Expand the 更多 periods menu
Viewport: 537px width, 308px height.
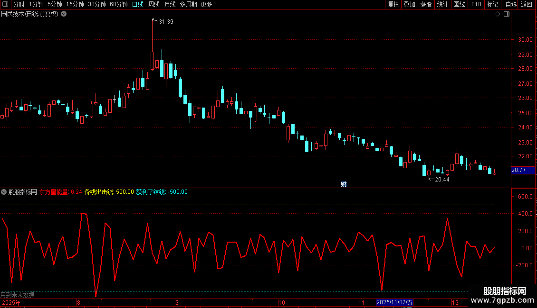pos(209,4)
